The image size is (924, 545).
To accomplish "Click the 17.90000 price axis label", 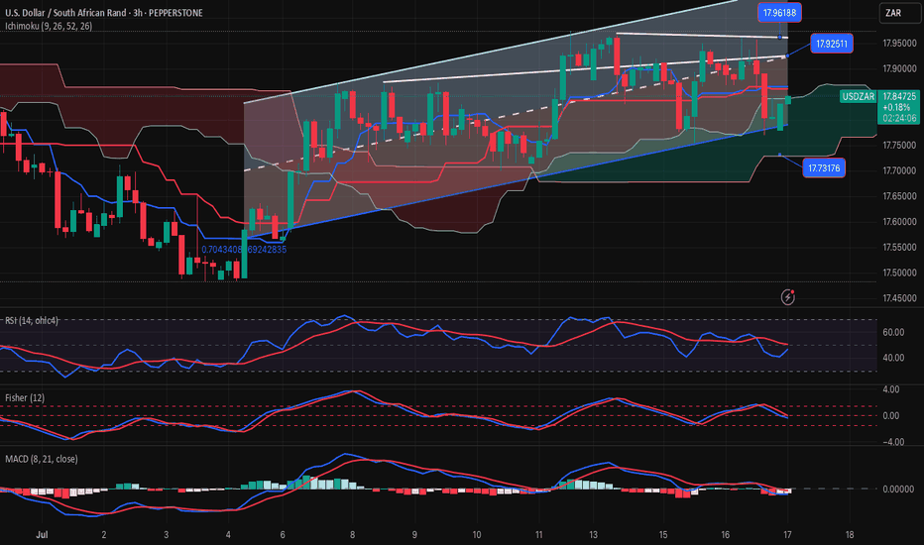I will [899, 68].
